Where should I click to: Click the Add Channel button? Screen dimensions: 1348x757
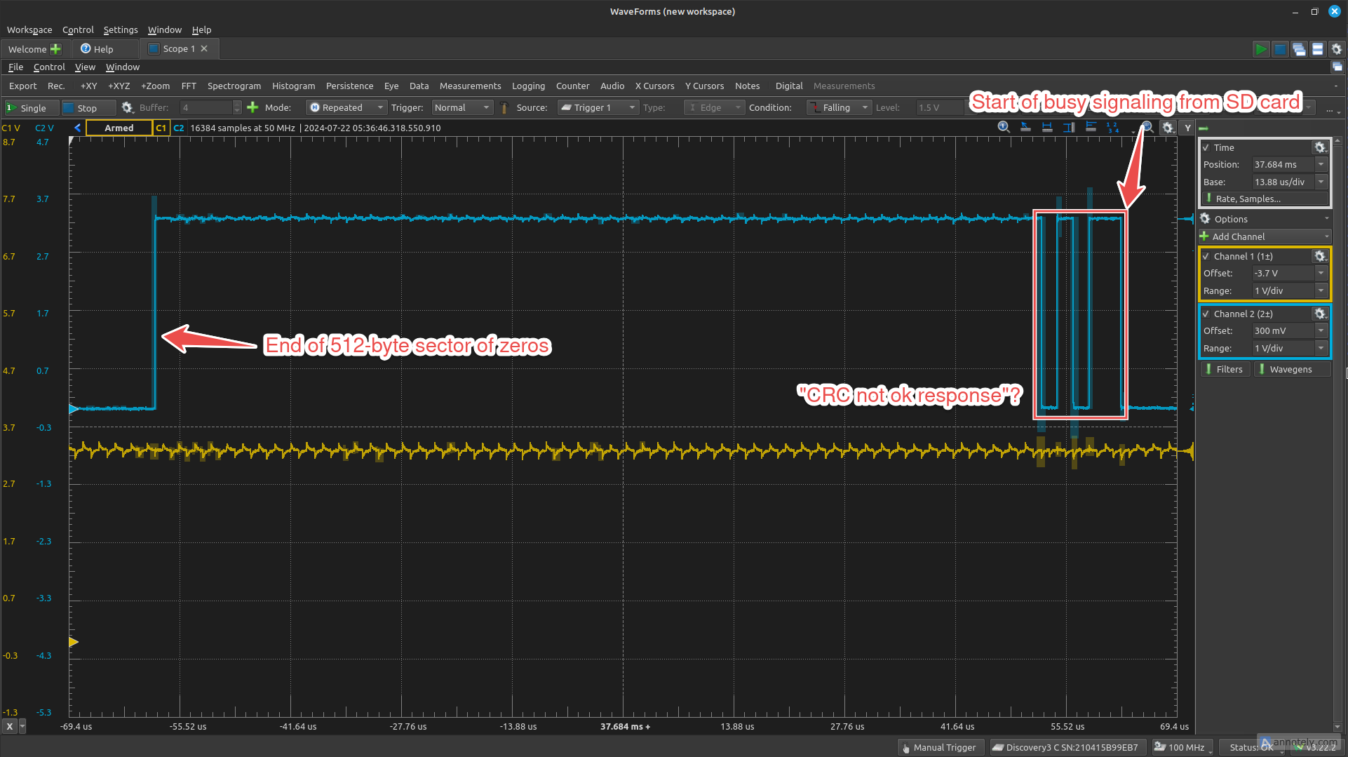1265,236
